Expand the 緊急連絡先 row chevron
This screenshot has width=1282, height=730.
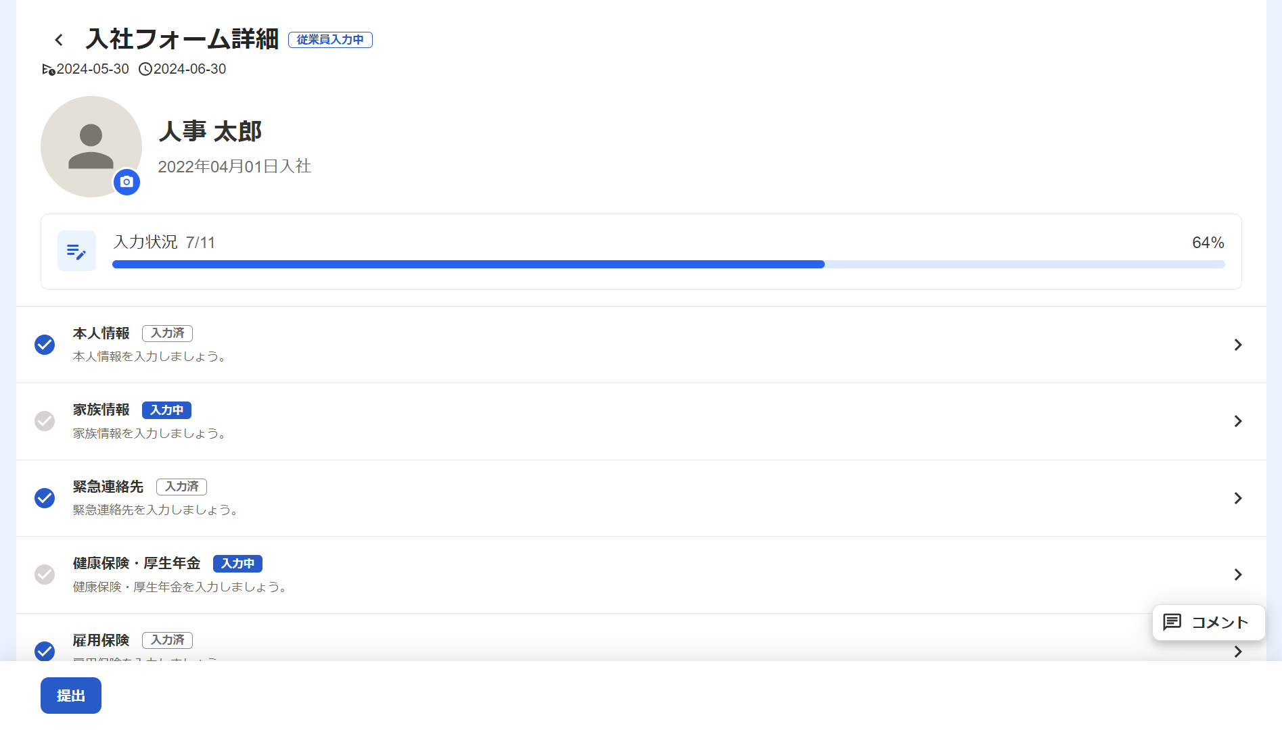1237,498
